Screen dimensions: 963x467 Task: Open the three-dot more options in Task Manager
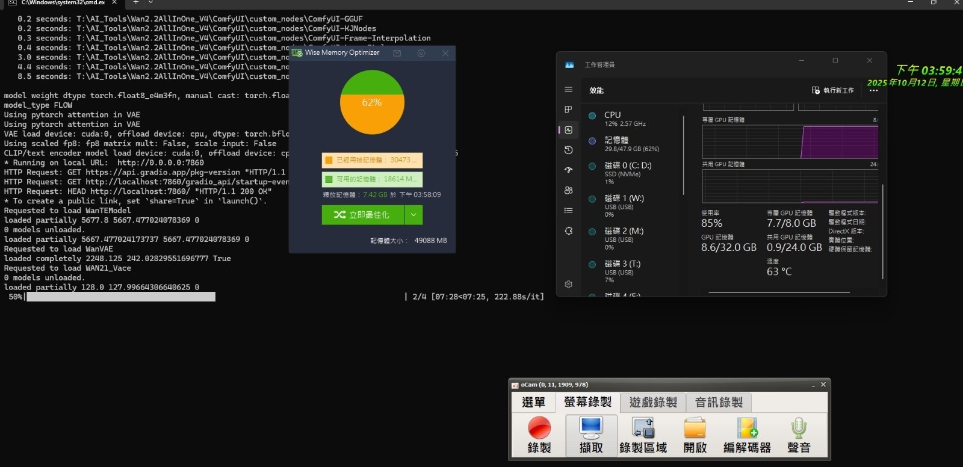point(873,90)
